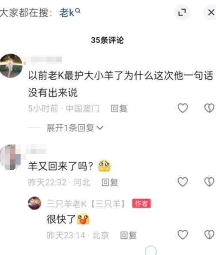This screenshot has width=216, height=255.
Task: Click the expand fullscreen icon at top
Action: click(182, 12)
